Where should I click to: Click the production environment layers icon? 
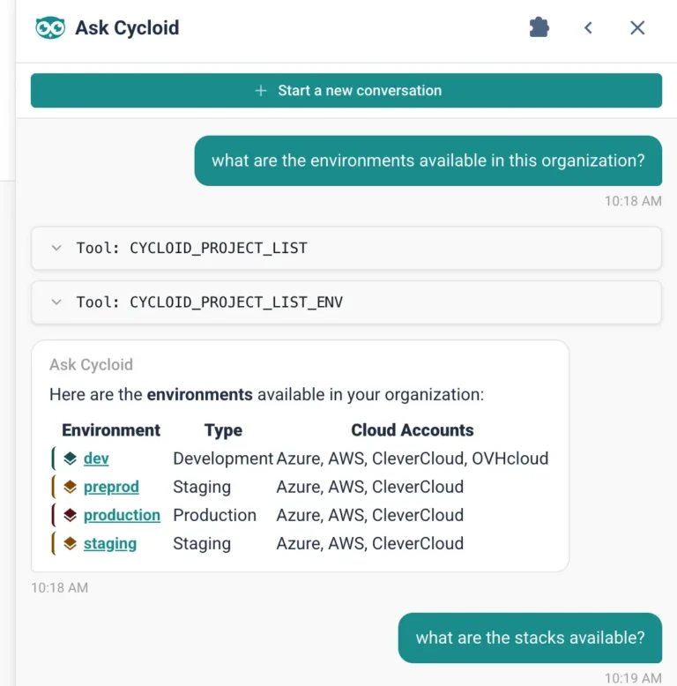coord(70,515)
